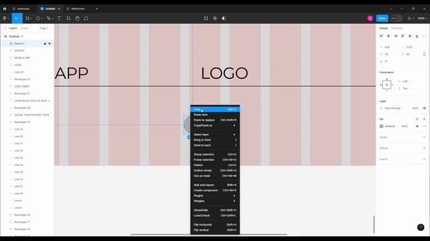Click the align bottom icon
The height and width of the screenshot is (241, 430).
[x=417, y=36]
